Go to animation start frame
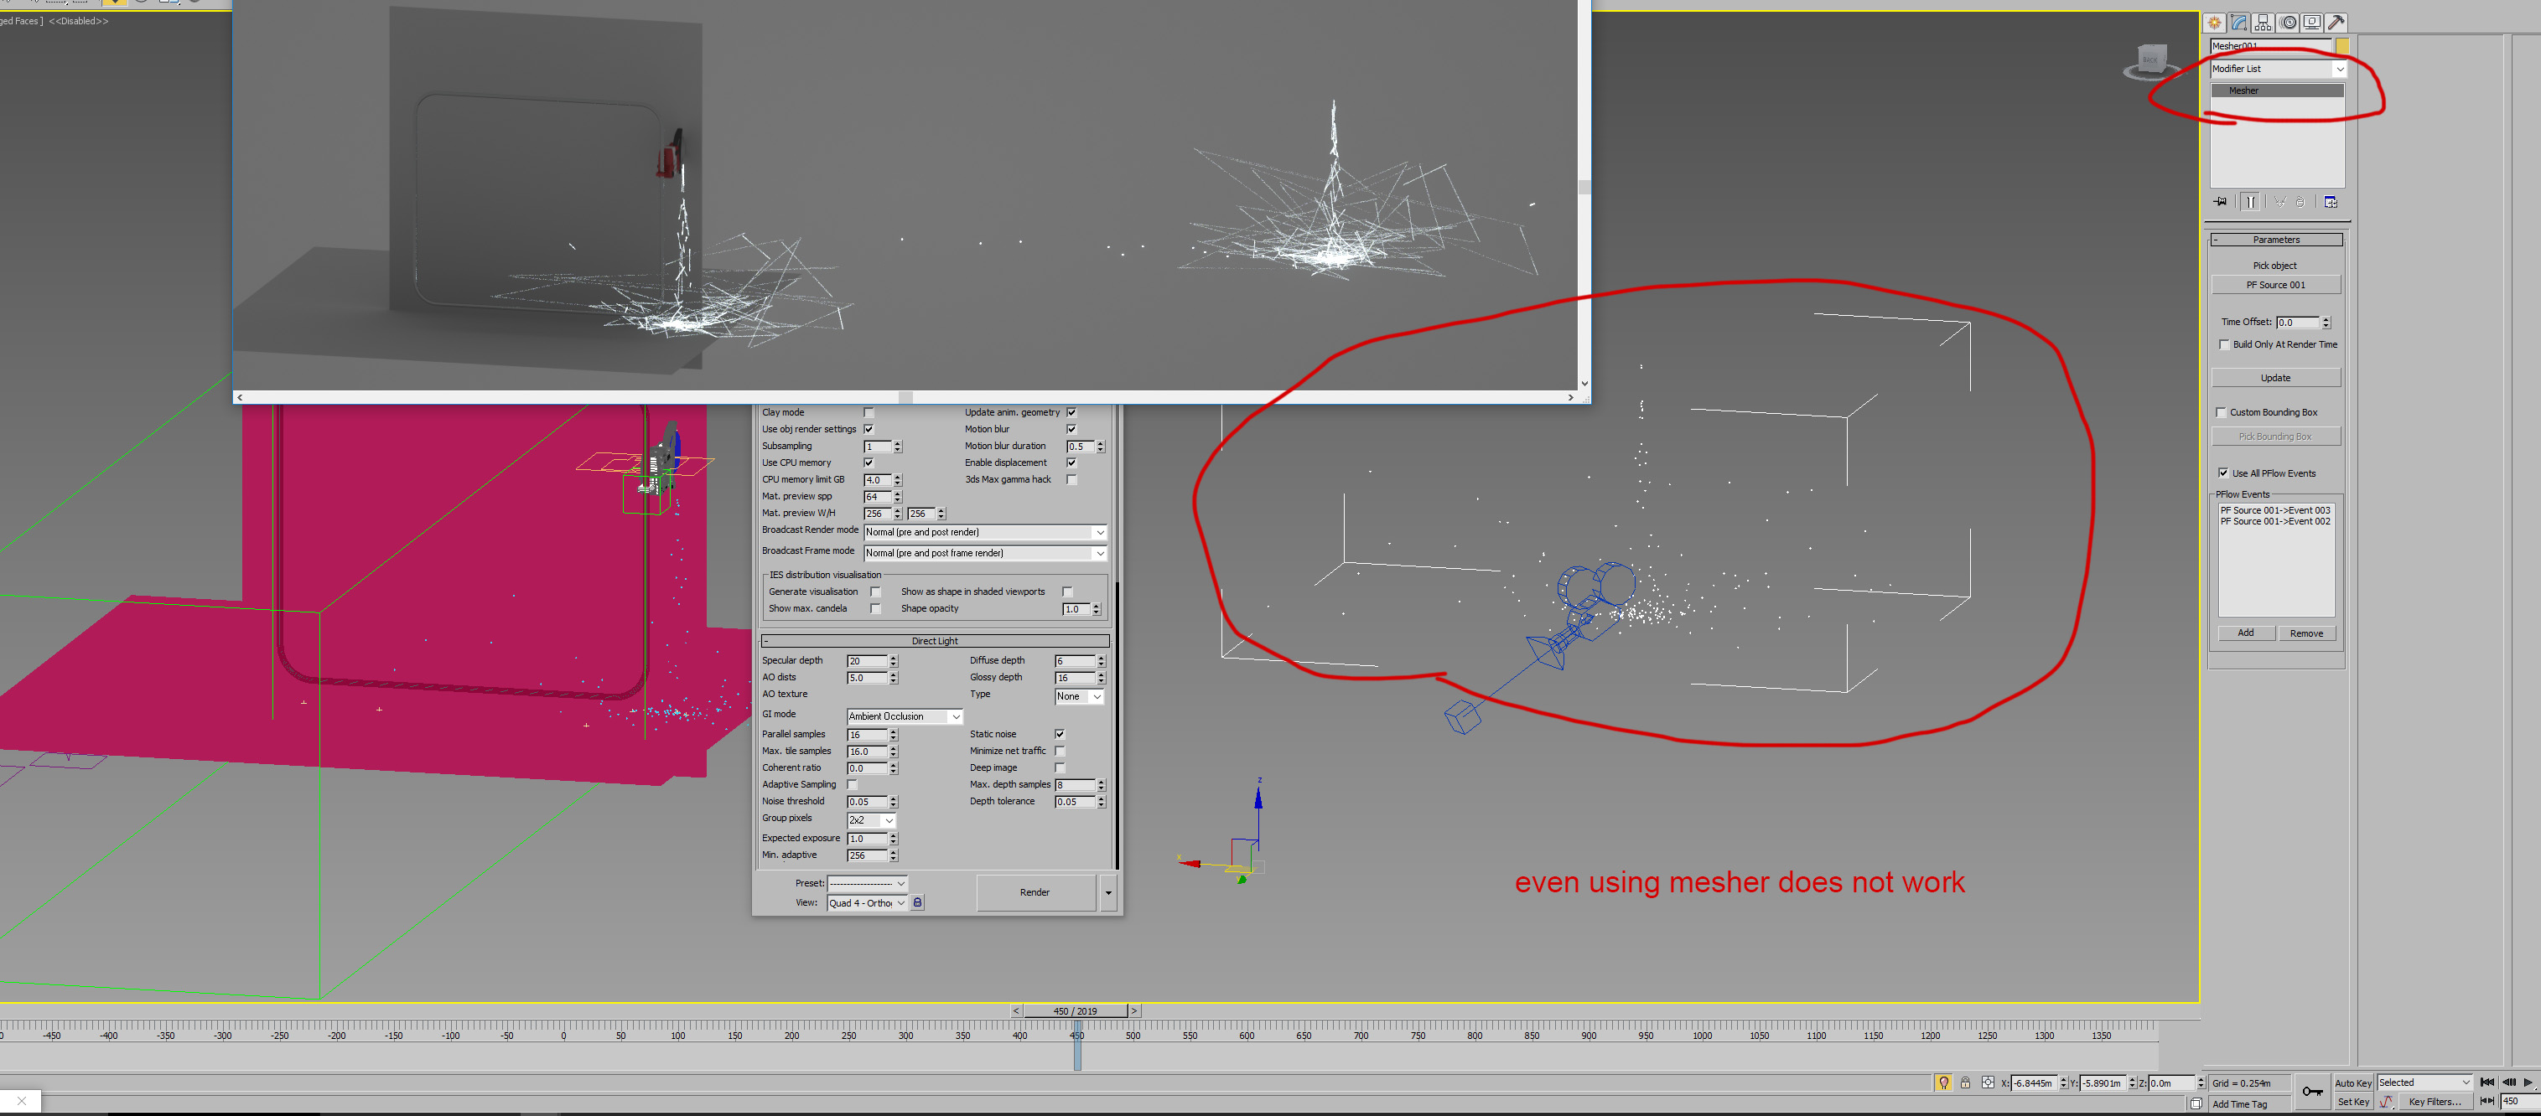The image size is (2541, 1116). coord(2487,1082)
